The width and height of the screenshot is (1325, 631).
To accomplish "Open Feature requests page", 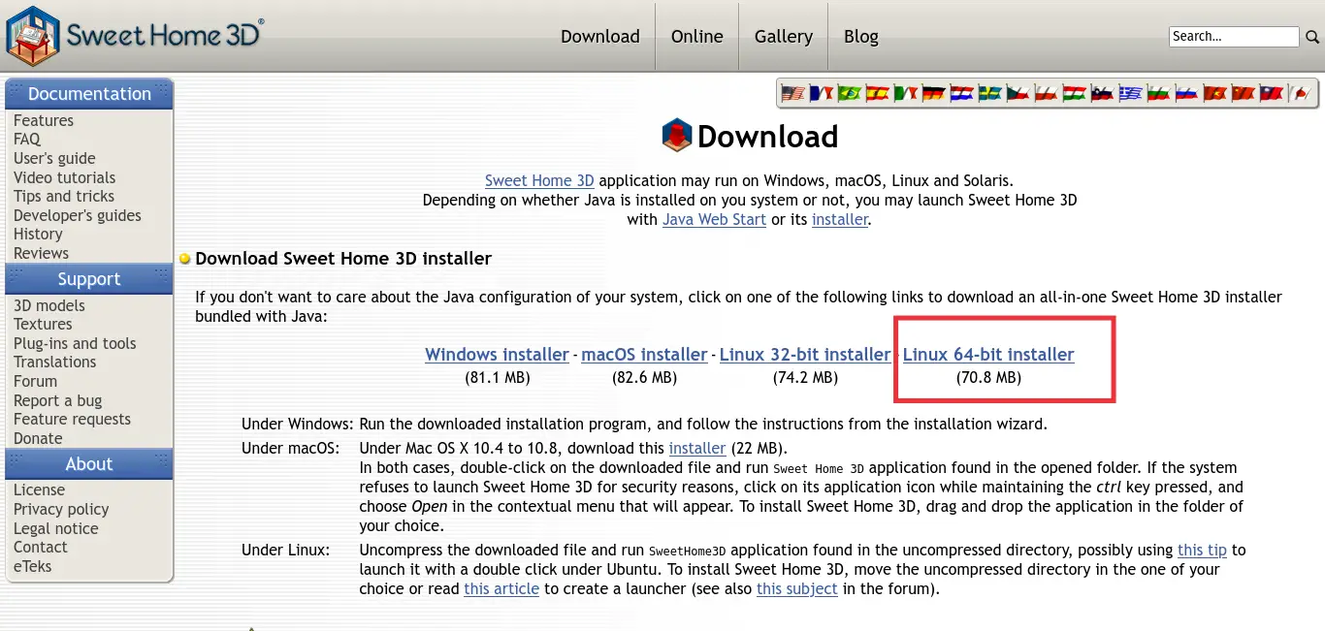I will click(72, 419).
